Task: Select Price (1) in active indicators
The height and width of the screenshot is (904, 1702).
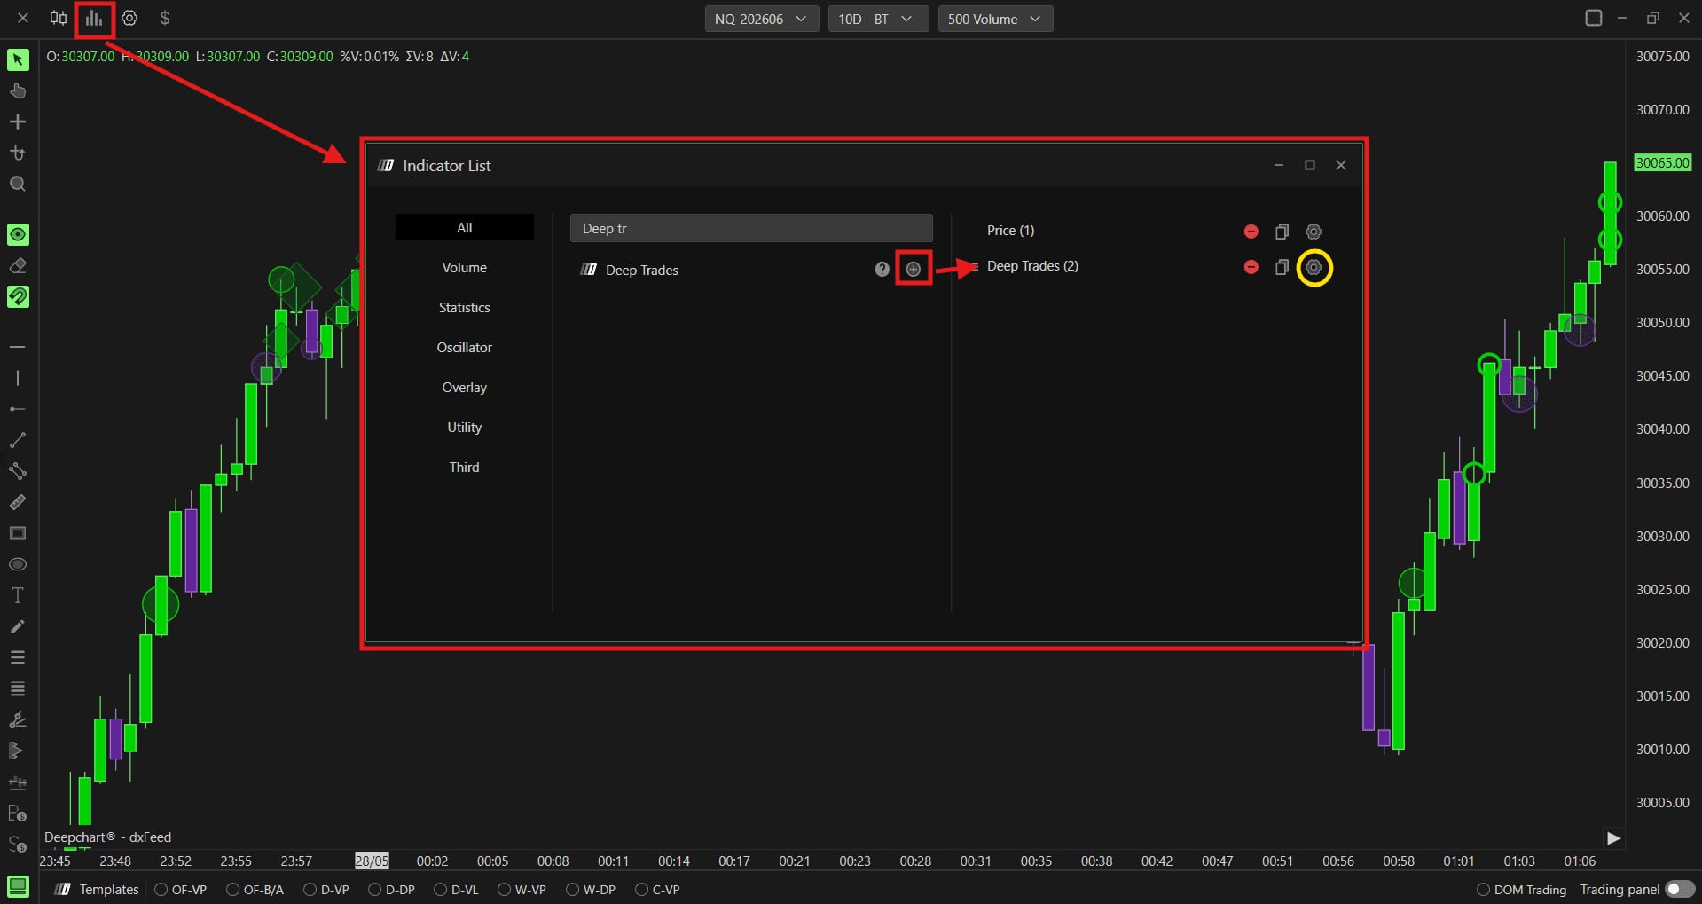Action: [1010, 231]
